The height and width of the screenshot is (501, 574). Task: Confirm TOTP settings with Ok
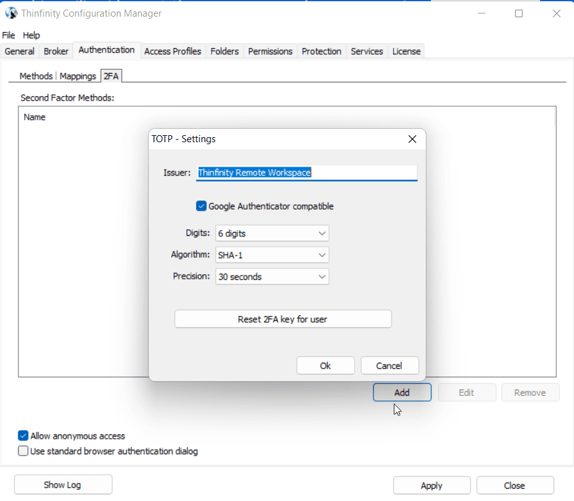point(325,366)
